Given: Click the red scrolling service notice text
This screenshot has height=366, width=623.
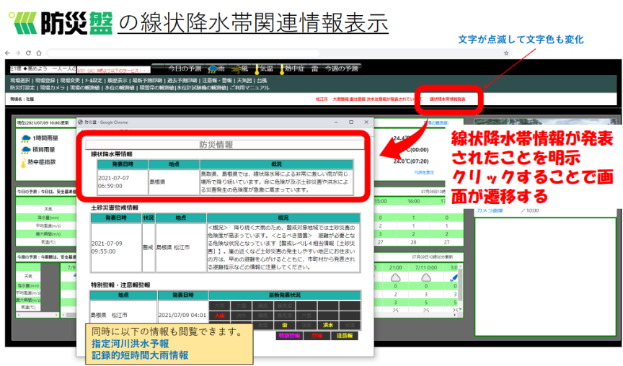Looking at the screenshot, I should 114,71.
